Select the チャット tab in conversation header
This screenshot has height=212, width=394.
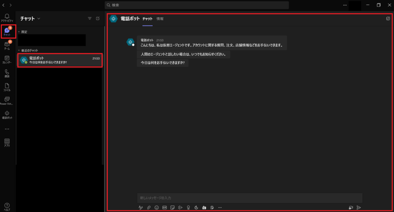(x=147, y=18)
